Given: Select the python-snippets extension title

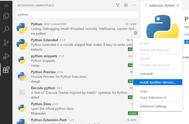Looking at the screenshot, I should coord(44,56).
